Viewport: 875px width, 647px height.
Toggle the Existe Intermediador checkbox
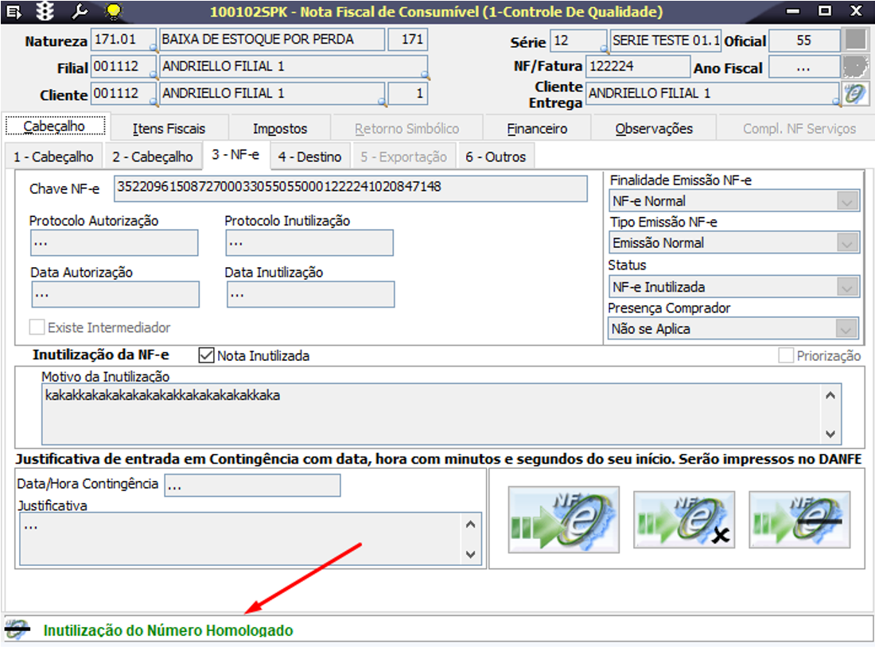[37, 327]
